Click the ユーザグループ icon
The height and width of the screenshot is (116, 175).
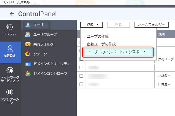[28, 34]
